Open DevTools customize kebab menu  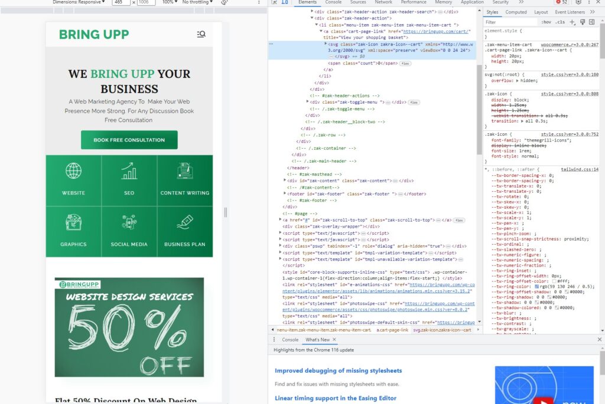point(589,2)
